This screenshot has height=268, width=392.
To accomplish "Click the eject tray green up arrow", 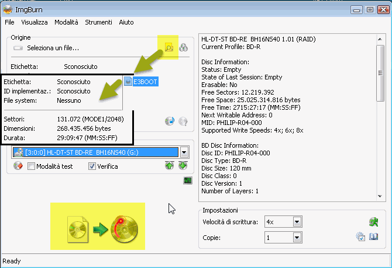I will pyautogui.click(x=170, y=165).
